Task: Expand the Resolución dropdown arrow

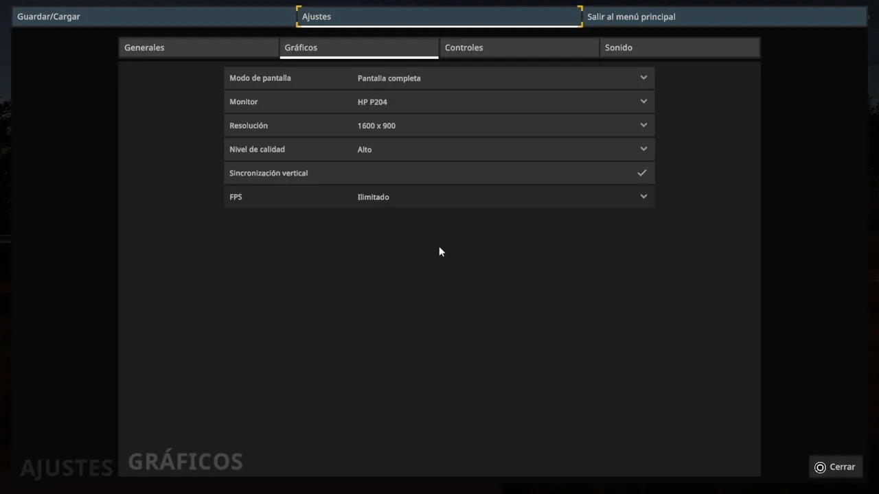Action: [643, 125]
